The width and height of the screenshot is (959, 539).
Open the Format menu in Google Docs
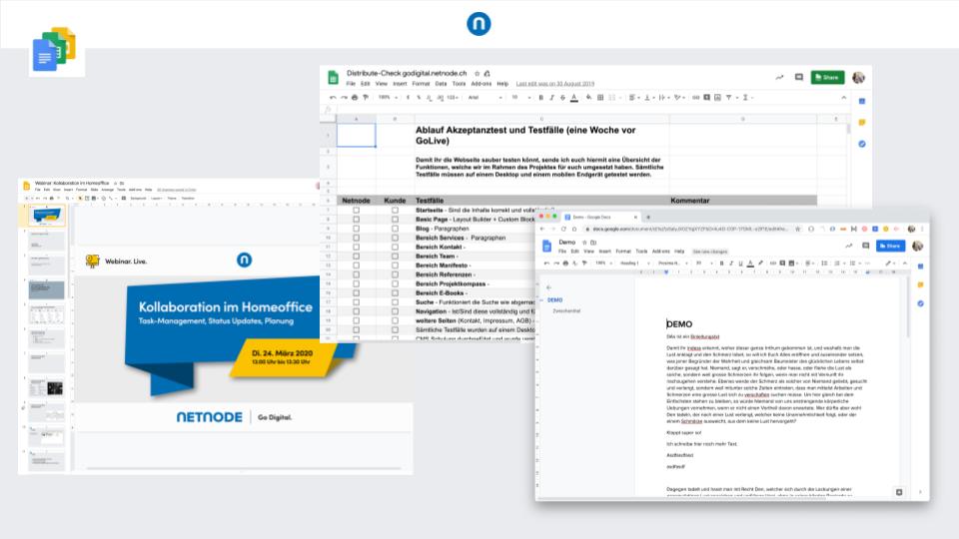[622, 251]
